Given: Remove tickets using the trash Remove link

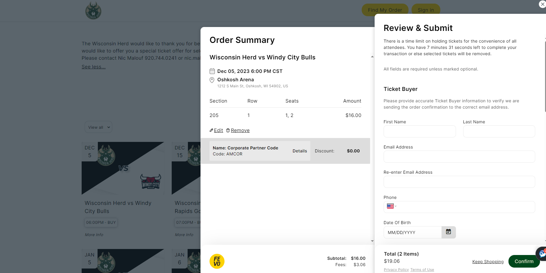Looking at the screenshot, I should (238, 130).
